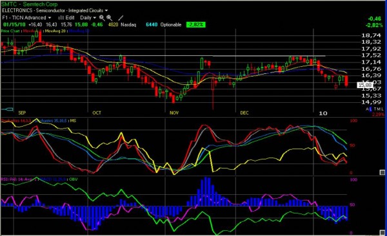Screen dimensions: 387x236
Task: Open the Daily timeframe dropdown
Action: tap(88, 18)
